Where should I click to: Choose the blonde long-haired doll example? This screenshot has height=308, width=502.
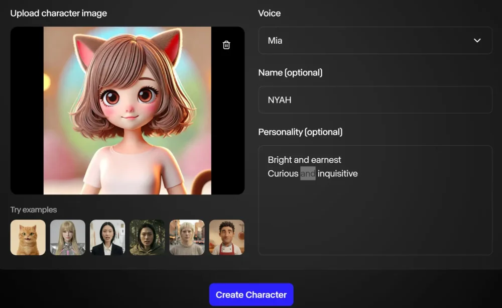tap(68, 237)
